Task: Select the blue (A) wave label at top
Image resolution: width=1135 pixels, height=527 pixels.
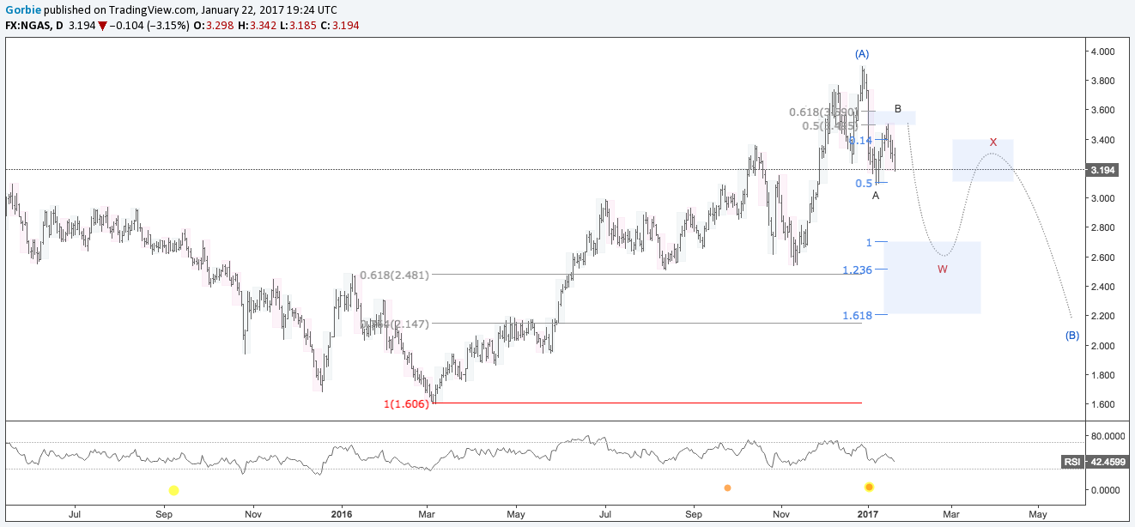Action: (x=863, y=54)
